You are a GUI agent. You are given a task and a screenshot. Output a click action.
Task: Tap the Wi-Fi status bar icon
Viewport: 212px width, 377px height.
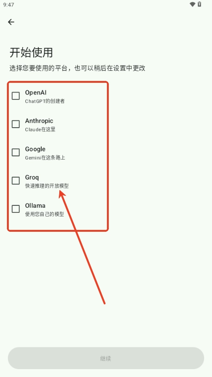(x=192, y=4)
